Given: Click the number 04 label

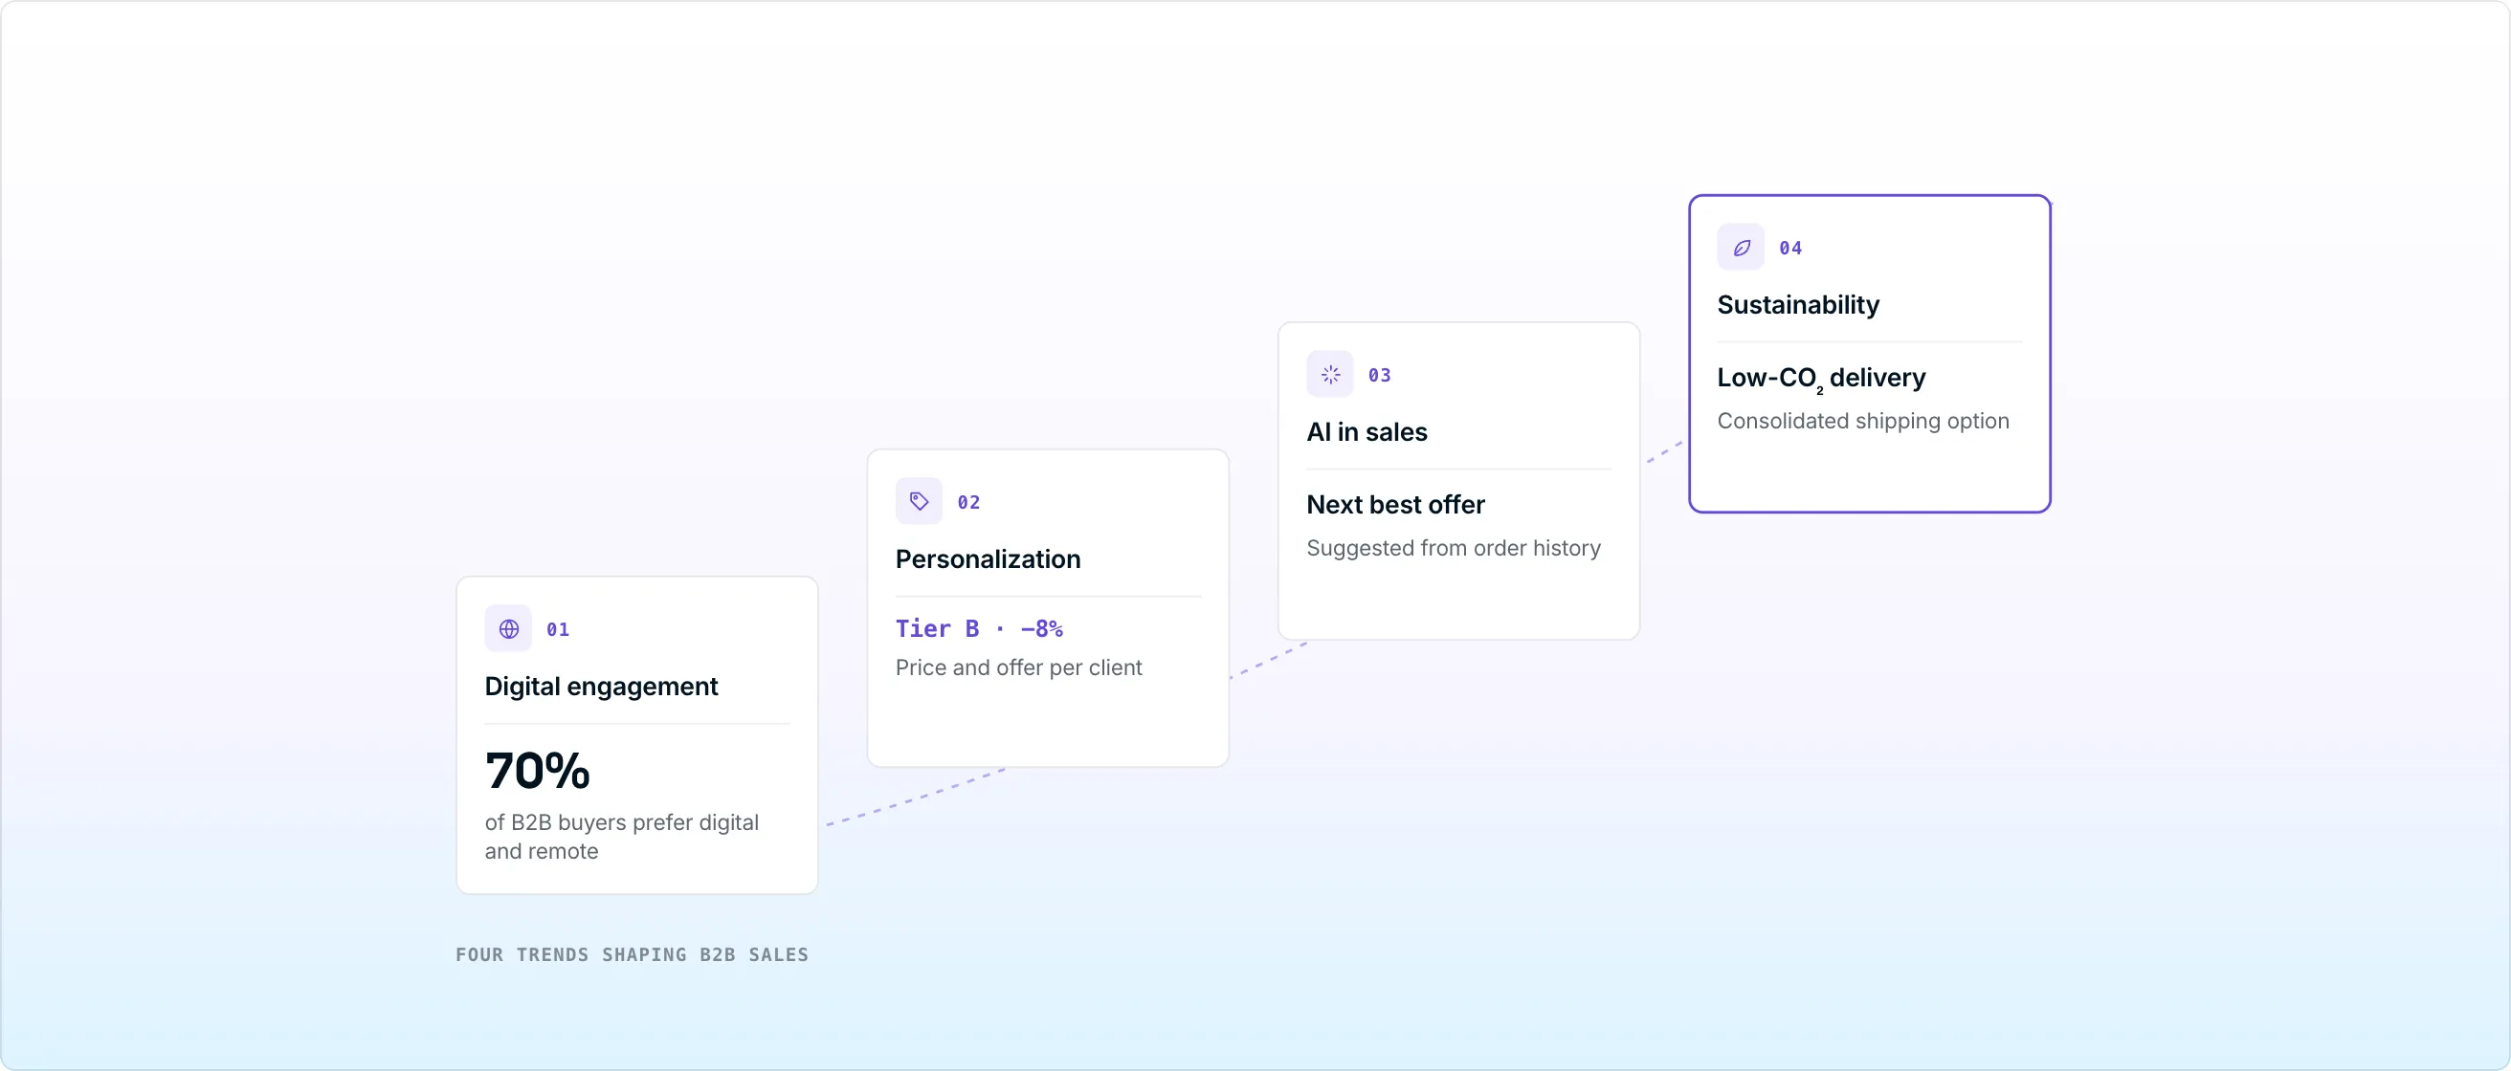Looking at the screenshot, I should tap(1790, 249).
